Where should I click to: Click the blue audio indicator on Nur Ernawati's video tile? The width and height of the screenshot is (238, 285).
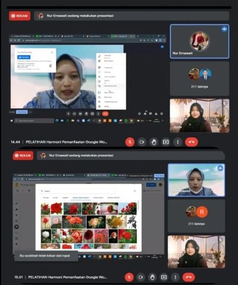coord(220,168)
